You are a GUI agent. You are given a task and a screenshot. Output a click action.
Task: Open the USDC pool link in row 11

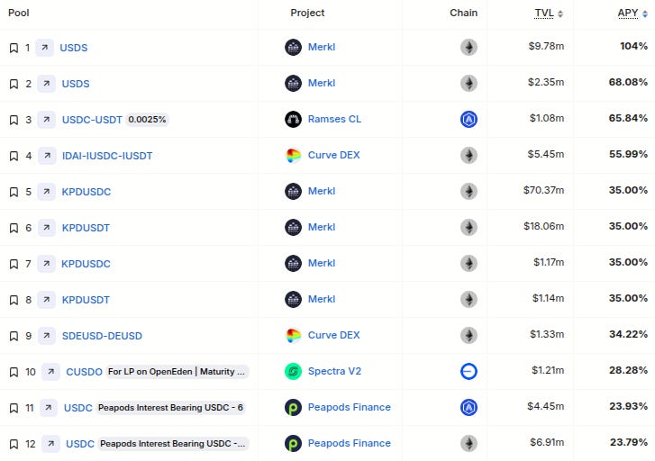click(x=78, y=408)
